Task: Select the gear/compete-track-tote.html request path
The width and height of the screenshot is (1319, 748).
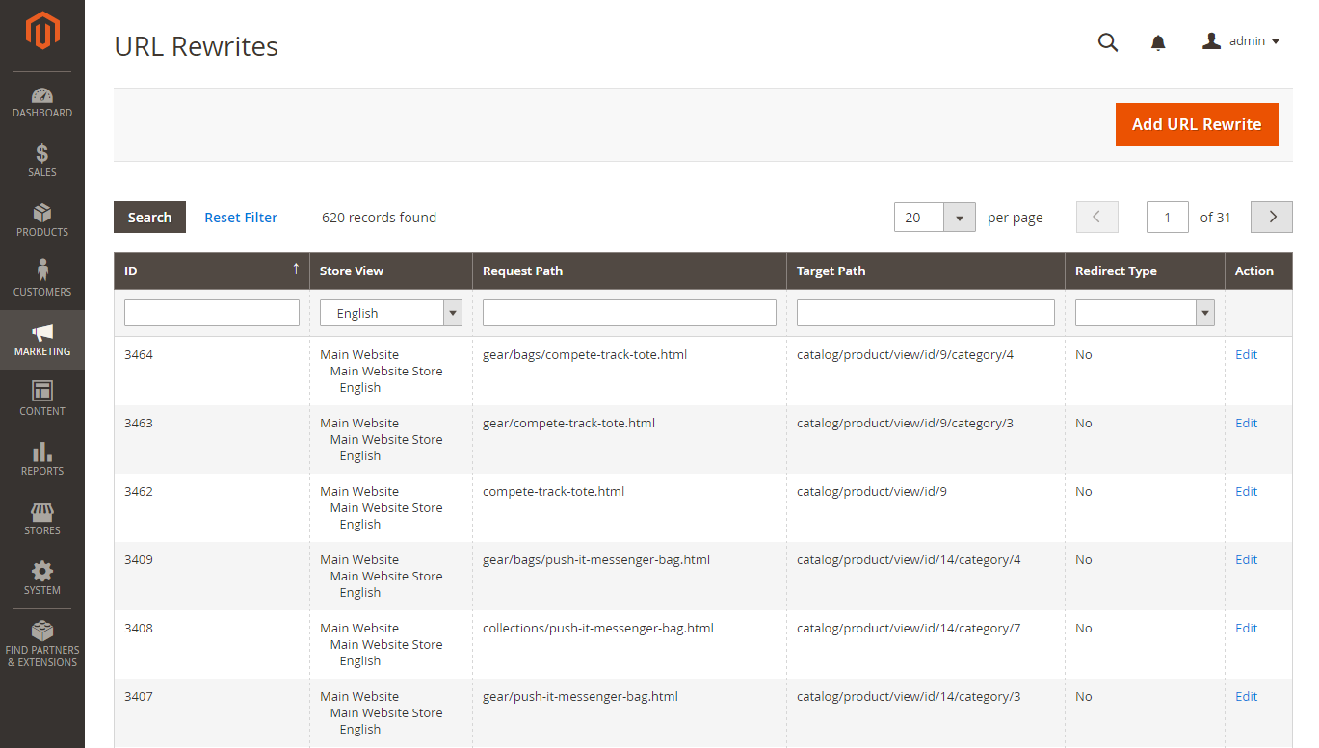Action: pos(568,423)
